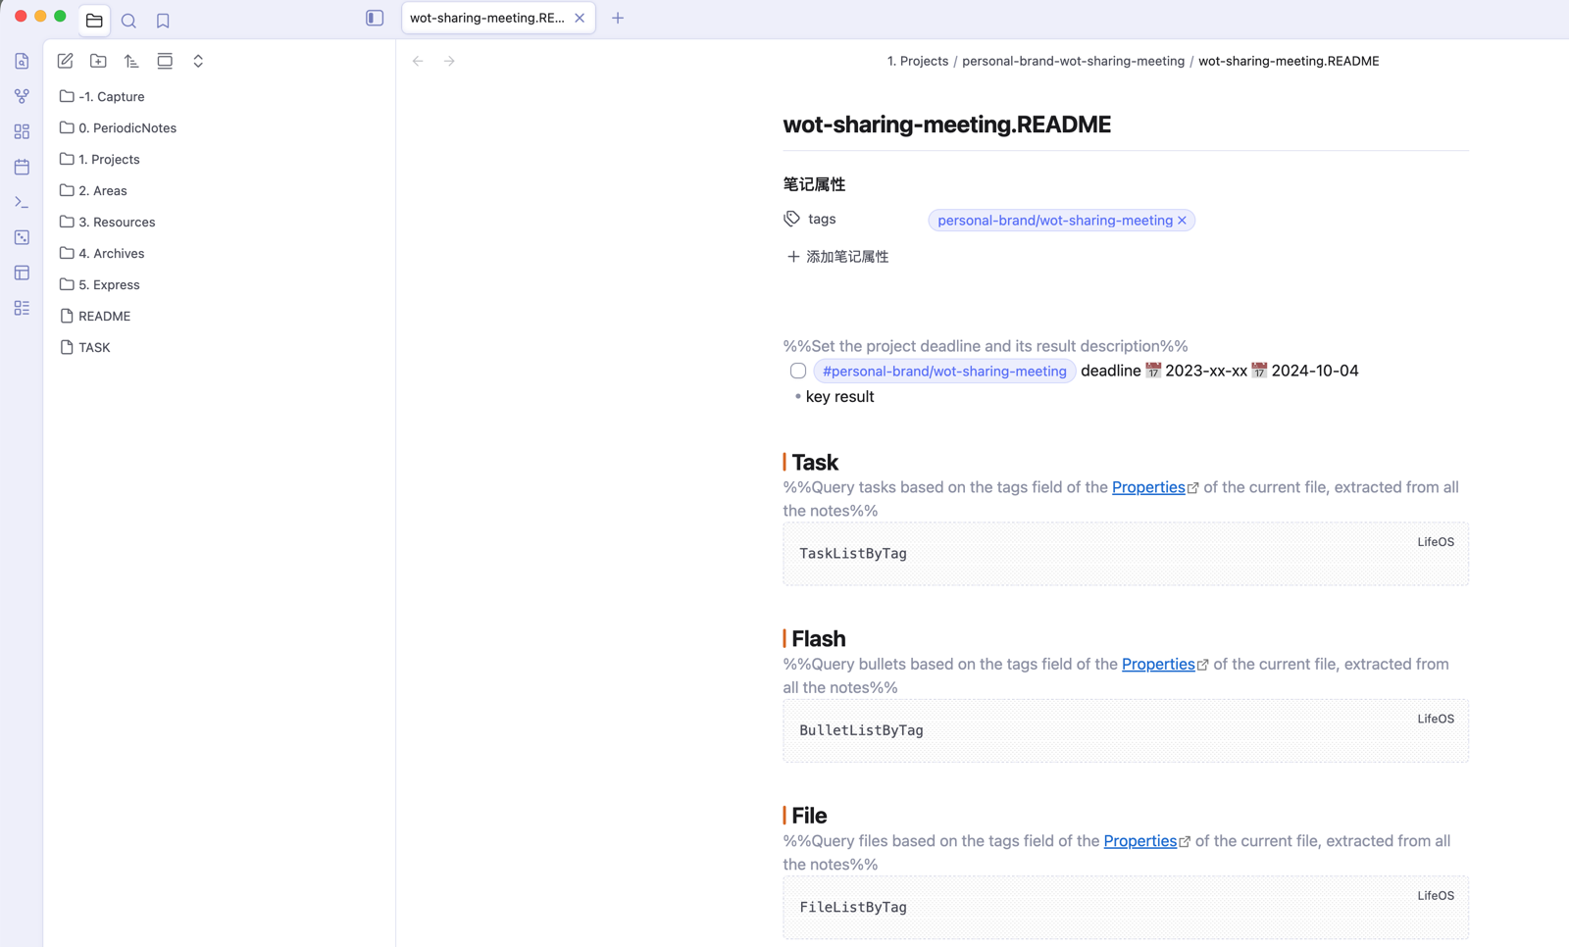Screen dimensions: 1569x947
Task: Click the #personal-brand/wot-sharing-meeting hashtag
Action: click(944, 371)
